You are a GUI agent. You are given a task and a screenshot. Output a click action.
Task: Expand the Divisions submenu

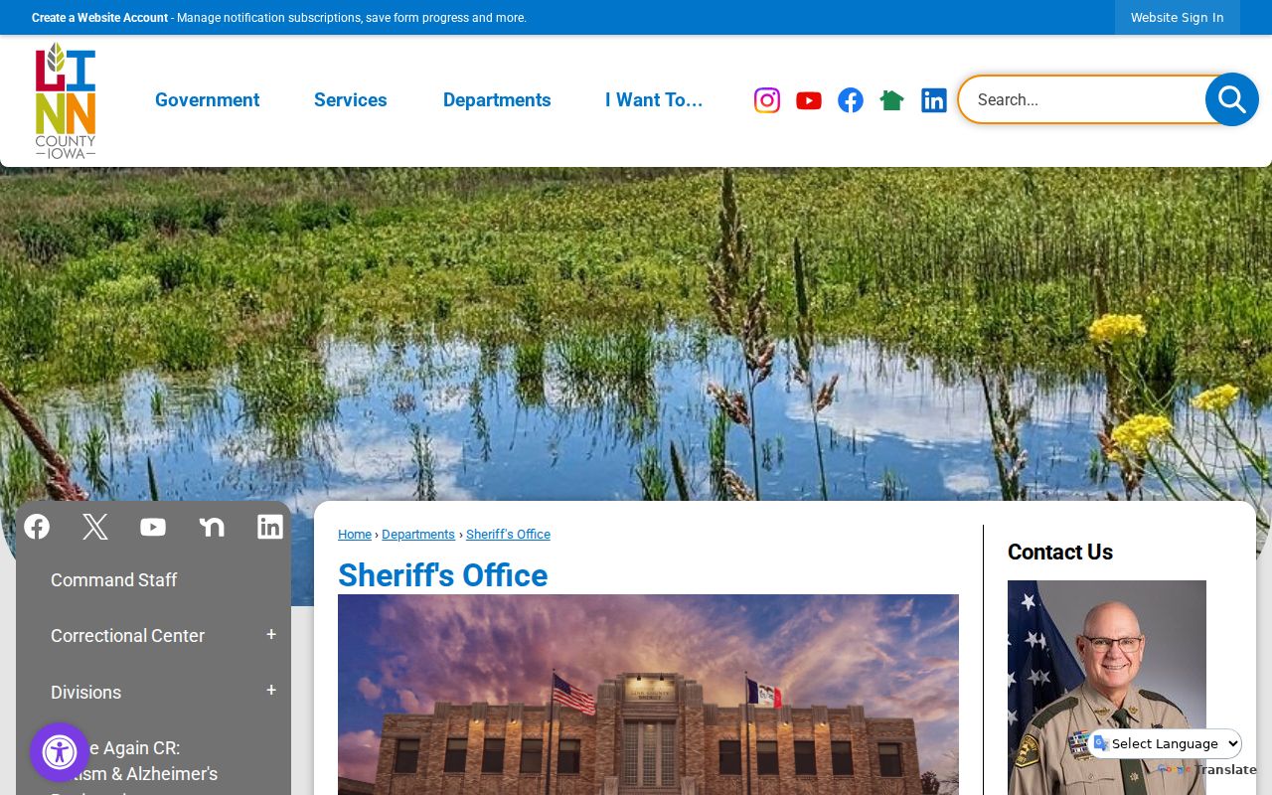[271, 691]
